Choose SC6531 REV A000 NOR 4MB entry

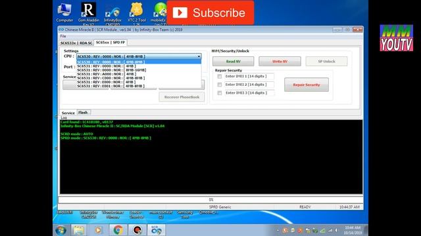(x=139, y=74)
